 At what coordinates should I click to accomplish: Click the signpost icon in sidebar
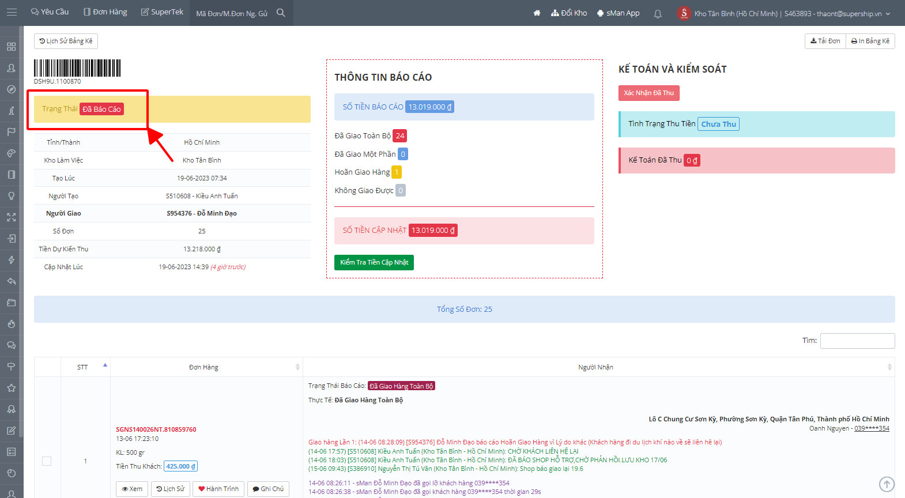pyautogui.click(x=11, y=367)
